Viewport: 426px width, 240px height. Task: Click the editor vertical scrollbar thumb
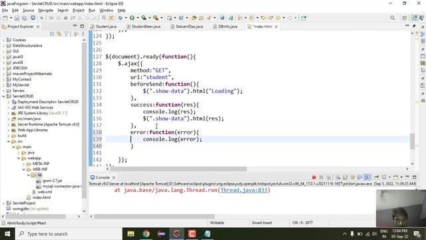click(413, 141)
